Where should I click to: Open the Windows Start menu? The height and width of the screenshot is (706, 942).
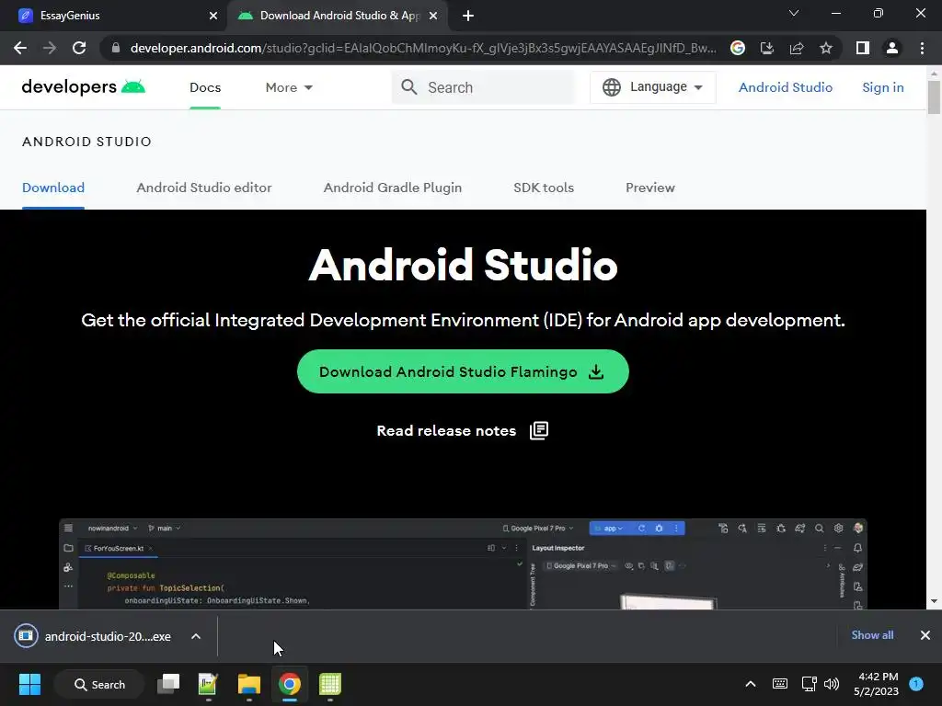29,684
